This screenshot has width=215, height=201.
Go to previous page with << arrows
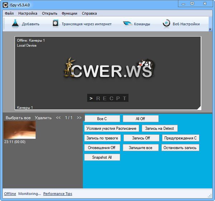(x=58, y=118)
